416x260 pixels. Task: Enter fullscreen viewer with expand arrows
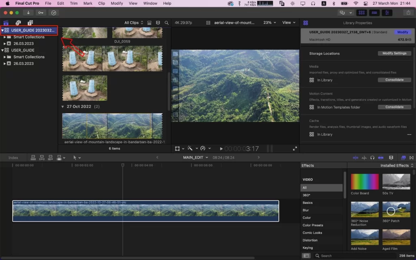point(295,149)
